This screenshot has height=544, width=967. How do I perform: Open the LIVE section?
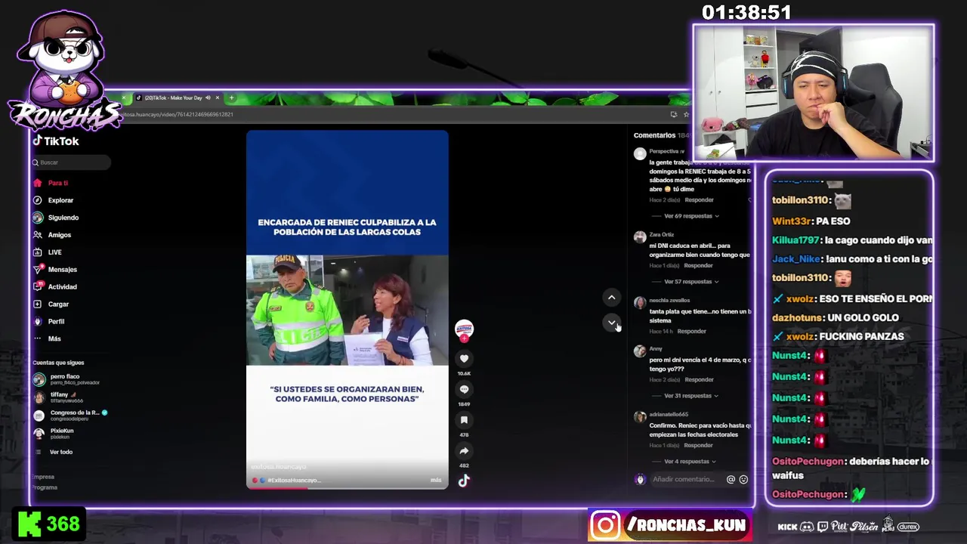(x=54, y=252)
